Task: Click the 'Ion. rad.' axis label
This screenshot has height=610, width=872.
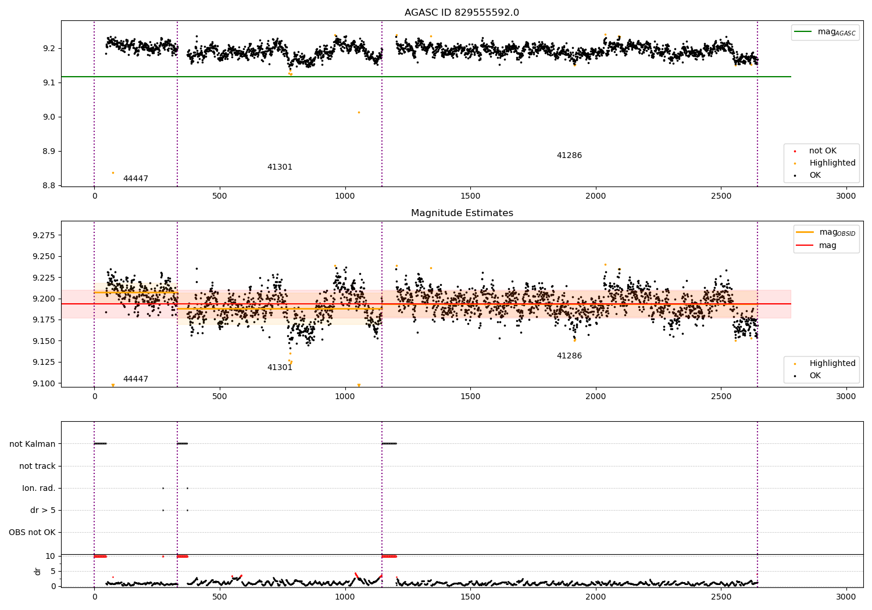Action: (x=39, y=489)
